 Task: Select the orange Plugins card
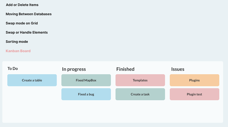pos(194,80)
